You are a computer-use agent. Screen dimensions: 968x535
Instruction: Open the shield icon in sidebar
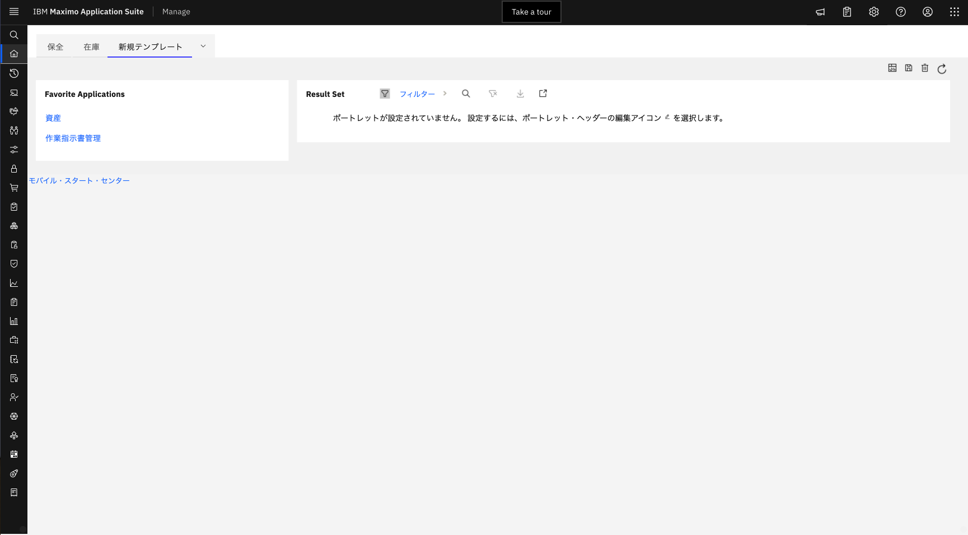[x=14, y=264]
